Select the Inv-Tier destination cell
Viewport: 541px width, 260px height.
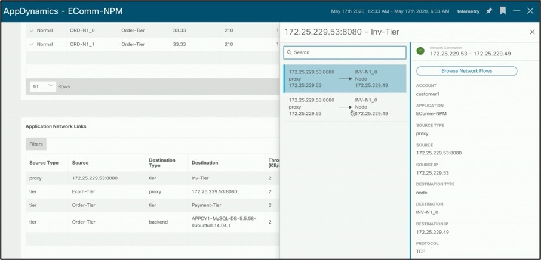[x=200, y=178]
